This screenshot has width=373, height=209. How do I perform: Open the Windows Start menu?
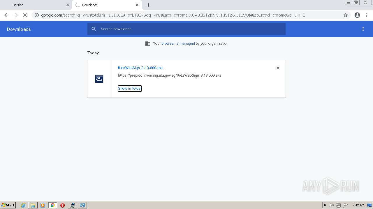coord(8,205)
